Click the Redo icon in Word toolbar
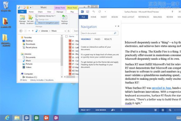The height and width of the screenshot is (121, 181). tap(100, 12)
